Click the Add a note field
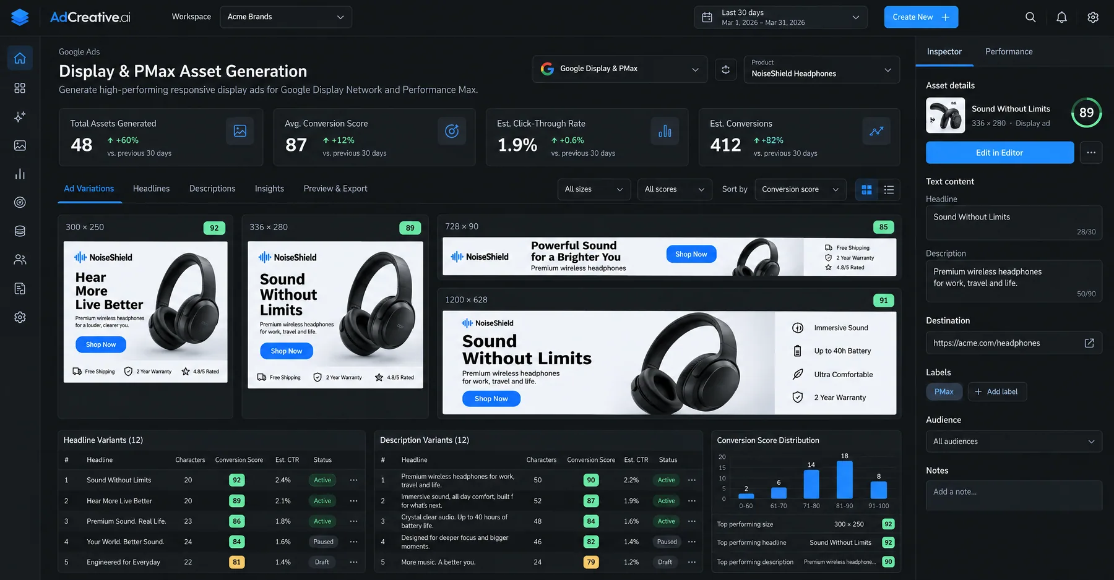Screen dimensions: 1114x580 [1014, 495]
